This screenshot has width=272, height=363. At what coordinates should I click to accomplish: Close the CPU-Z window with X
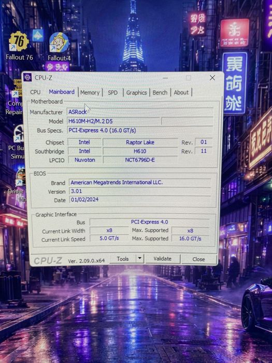[x=212, y=78]
